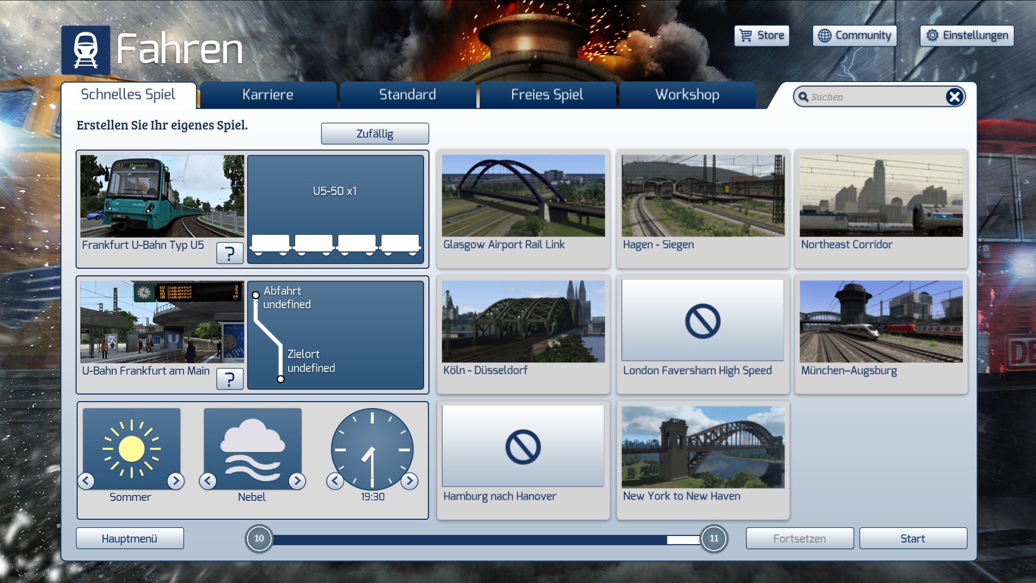The width and height of the screenshot is (1036, 583).
Task: Set time earlier than 19:30 with left arrow
Action: point(335,480)
